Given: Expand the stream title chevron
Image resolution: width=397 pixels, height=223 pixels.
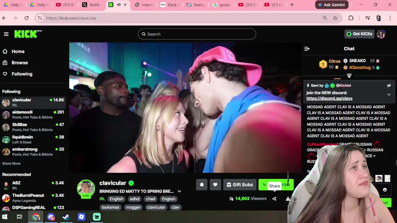Looking at the screenshot, I should point(179,191).
